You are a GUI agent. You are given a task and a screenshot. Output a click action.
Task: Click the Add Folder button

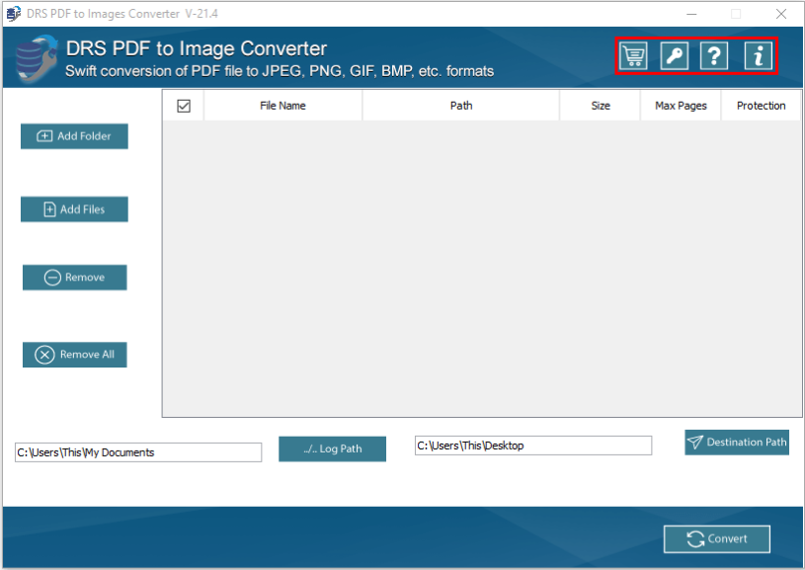[x=74, y=136]
